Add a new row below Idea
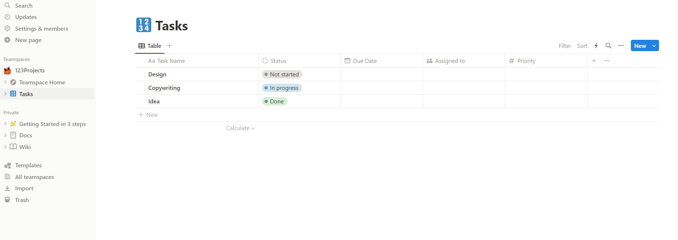 coord(152,115)
